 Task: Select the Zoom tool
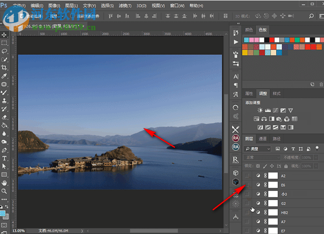[x=4, y=191]
